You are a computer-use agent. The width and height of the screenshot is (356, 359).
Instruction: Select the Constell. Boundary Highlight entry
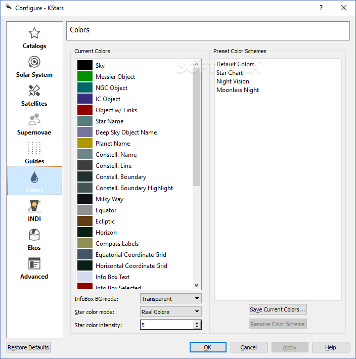[134, 188]
